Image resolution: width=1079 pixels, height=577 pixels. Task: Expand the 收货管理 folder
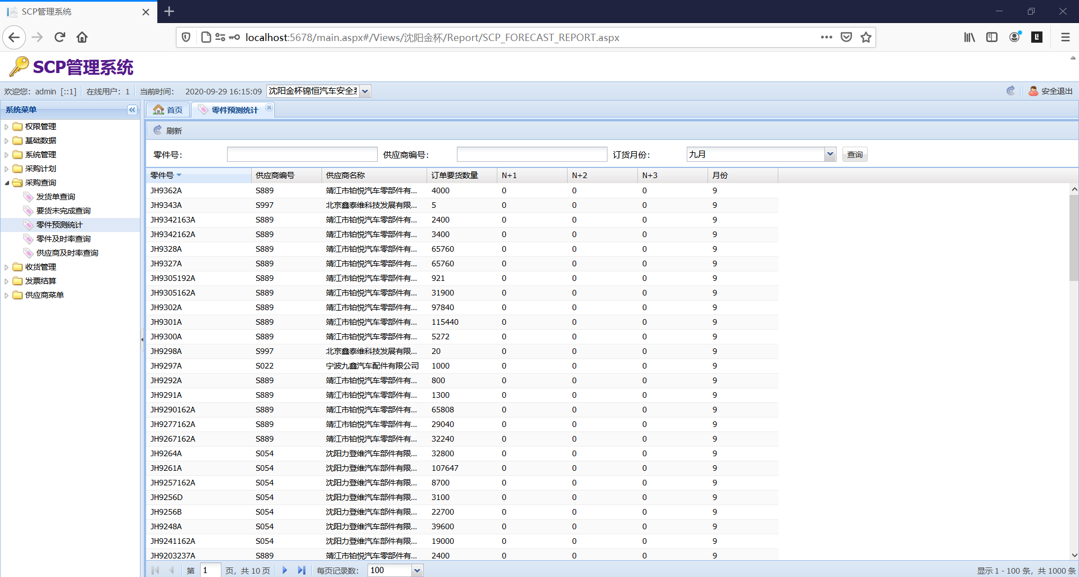point(7,267)
